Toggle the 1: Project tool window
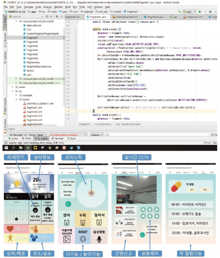The width and height of the screenshot is (220, 258). 5,22
